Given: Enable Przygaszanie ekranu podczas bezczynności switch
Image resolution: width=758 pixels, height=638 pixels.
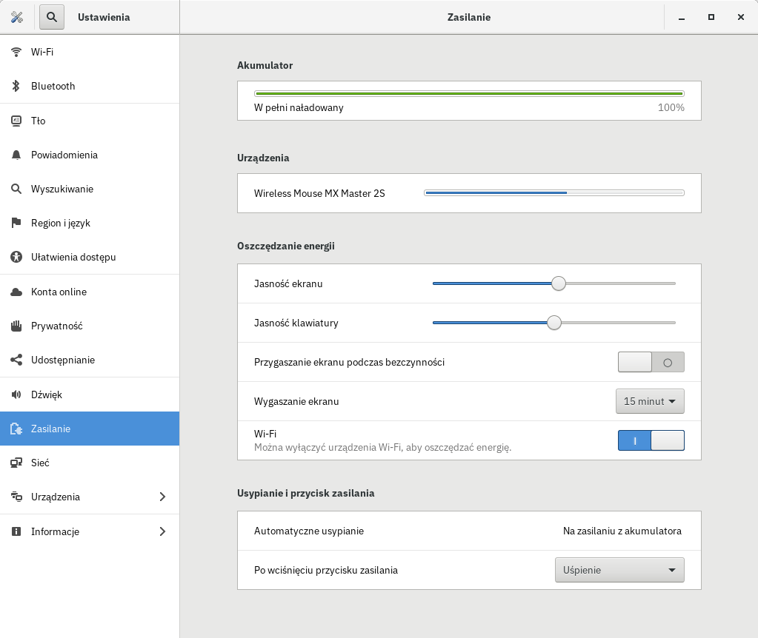Looking at the screenshot, I should coord(651,362).
